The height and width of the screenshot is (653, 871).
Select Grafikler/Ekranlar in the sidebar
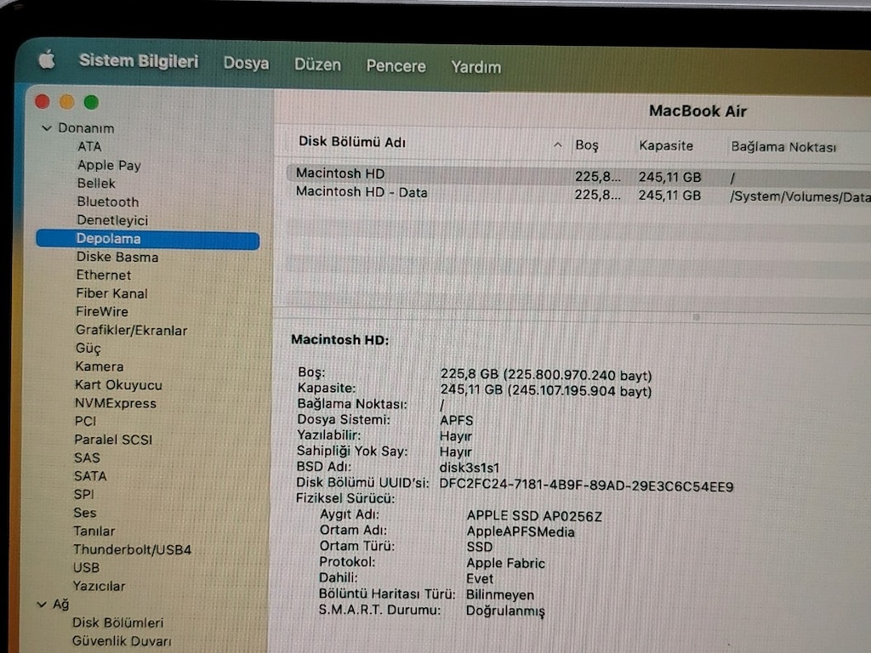click(x=131, y=331)
